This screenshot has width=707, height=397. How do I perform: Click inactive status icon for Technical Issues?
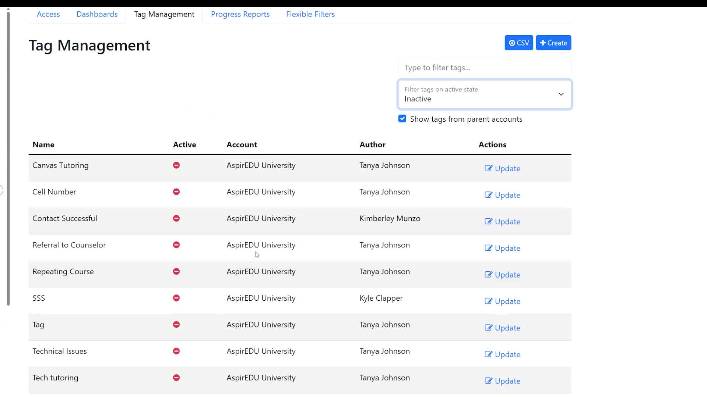click(176, 351)
